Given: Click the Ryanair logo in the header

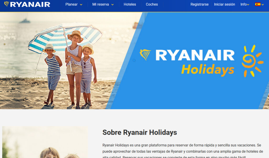Looking at the screenshot, I should [x=27, y=4].
